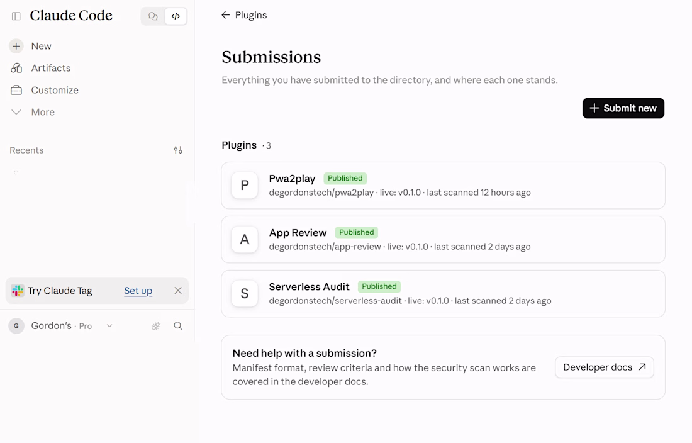This screenshot has width=692, height=443.
Task: Click degordonstech/pwa2play repository text
Action: [321, 193]
